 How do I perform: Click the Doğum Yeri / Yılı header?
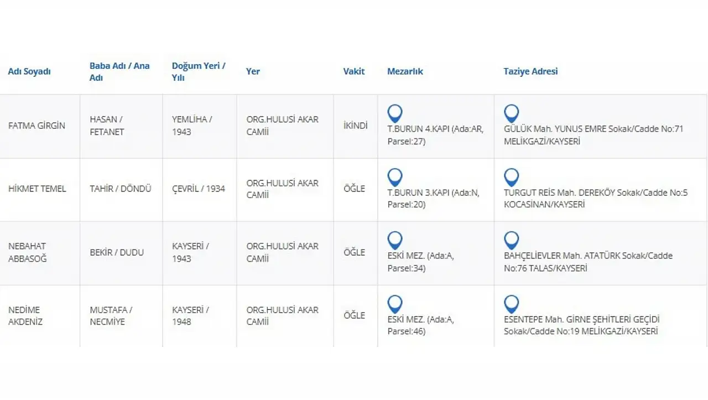pos(199,71)
